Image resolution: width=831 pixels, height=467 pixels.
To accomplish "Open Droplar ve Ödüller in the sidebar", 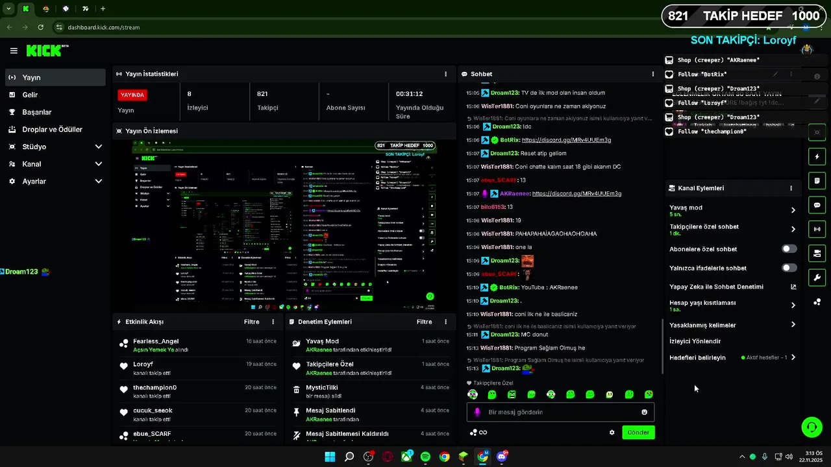I will [x=55, y=129].
